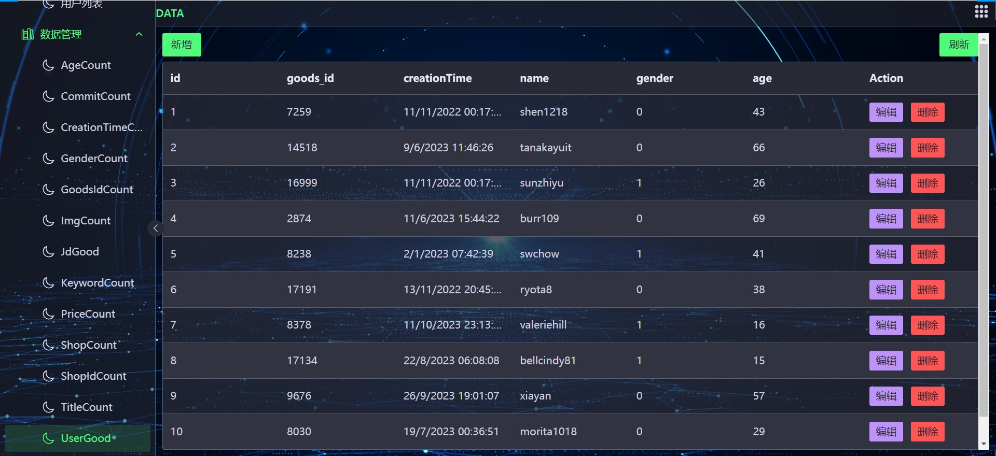996x456 pixels.
Task: Open the TitleCount menu item
Action: click(x=78, y=407)
